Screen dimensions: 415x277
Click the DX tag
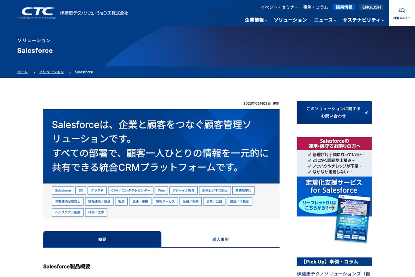(x=81, y=190)
